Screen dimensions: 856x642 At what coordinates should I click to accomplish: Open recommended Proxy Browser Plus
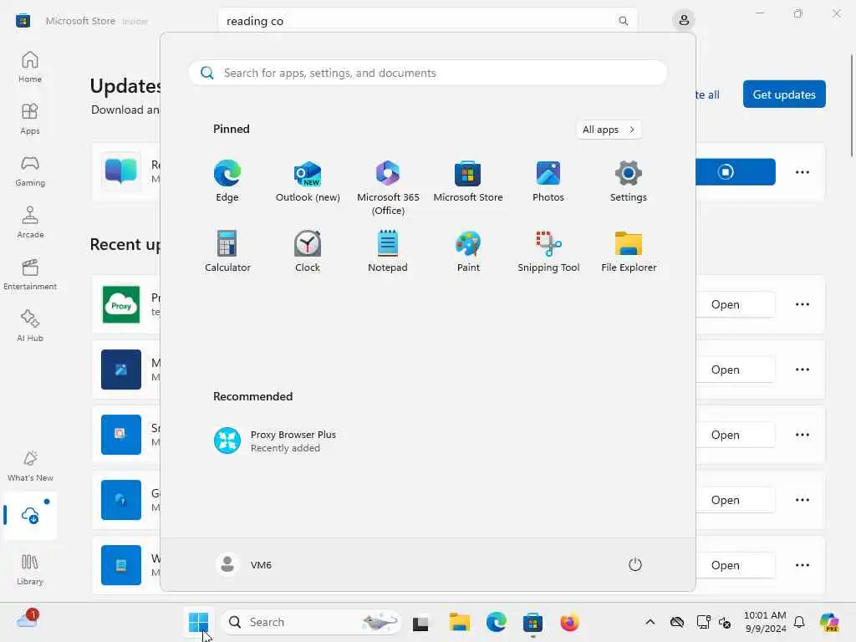(274, 441)
